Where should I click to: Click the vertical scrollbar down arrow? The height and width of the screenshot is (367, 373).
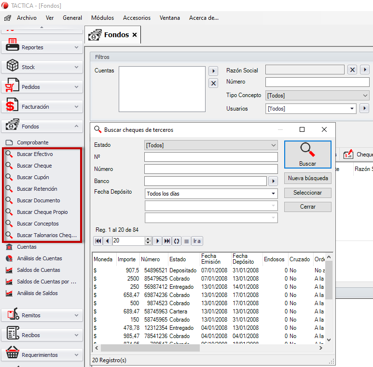[329, 340]
